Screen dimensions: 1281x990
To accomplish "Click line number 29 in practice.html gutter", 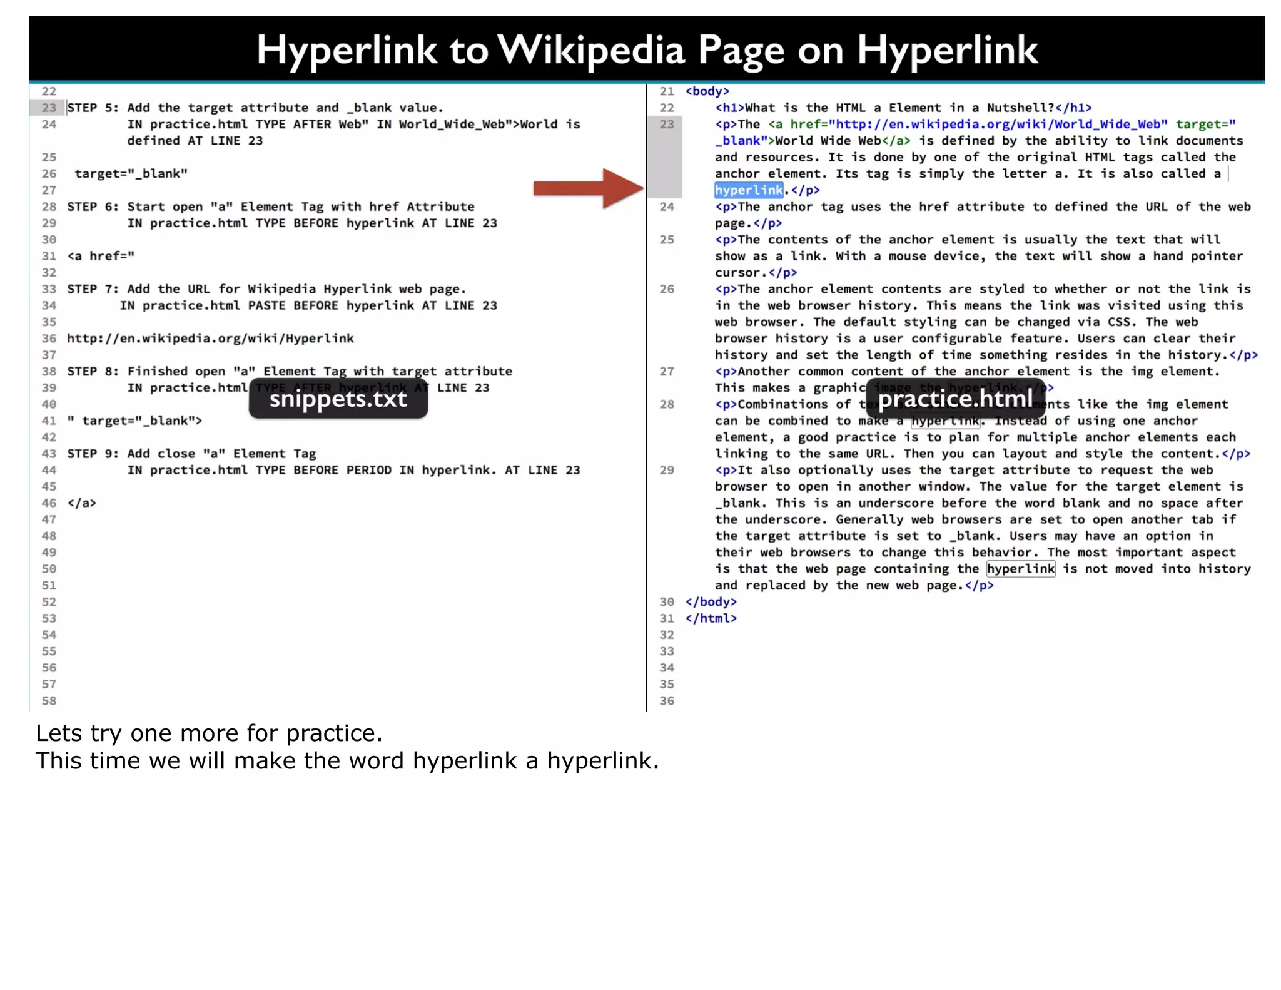I will click(x=667, y=470).
